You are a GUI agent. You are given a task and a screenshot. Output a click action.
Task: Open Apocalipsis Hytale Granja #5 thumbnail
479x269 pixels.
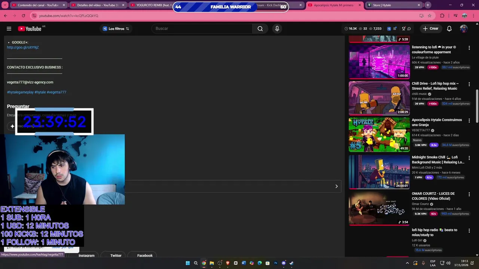(379, 134)
